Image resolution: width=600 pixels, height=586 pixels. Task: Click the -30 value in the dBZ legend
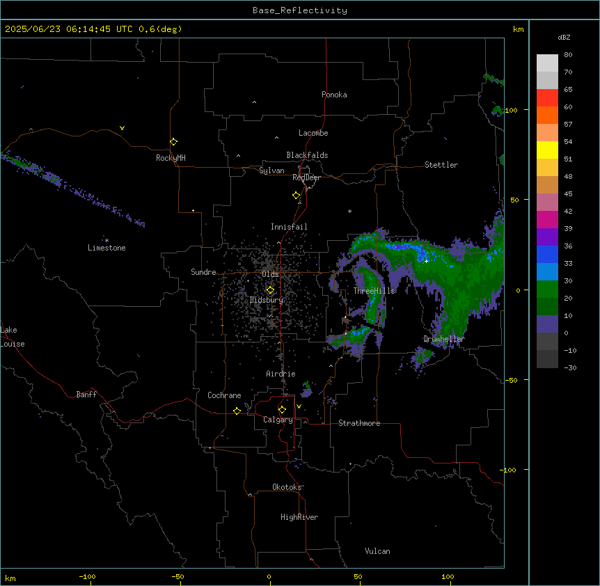click(570, 367)
